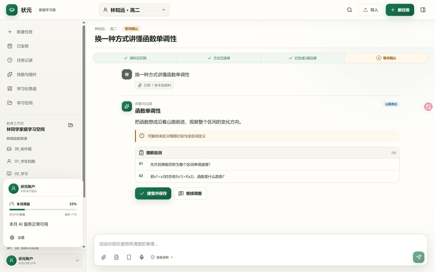
Task: Toggle the right side panel icon
Action: click(x=423, y=10)
